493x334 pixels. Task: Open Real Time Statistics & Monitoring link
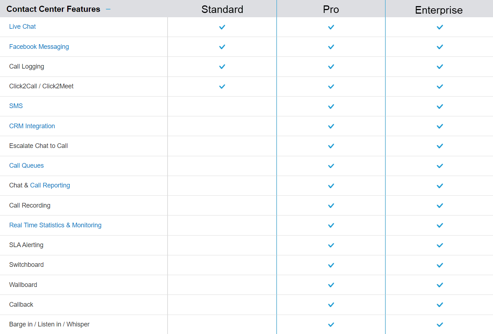(55, 225)
